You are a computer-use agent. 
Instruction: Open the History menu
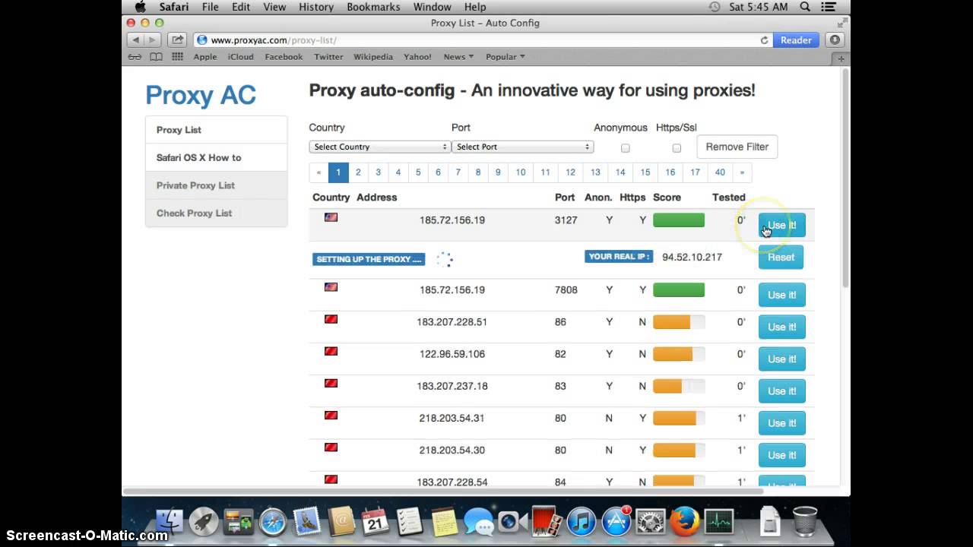click(x=316, y=7)
